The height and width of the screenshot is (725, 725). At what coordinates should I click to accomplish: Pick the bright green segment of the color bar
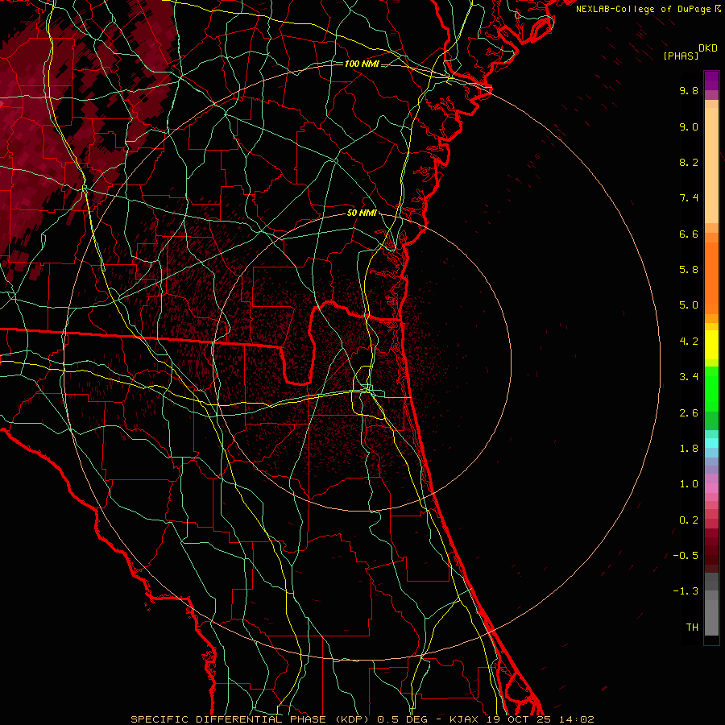[711, 389]
